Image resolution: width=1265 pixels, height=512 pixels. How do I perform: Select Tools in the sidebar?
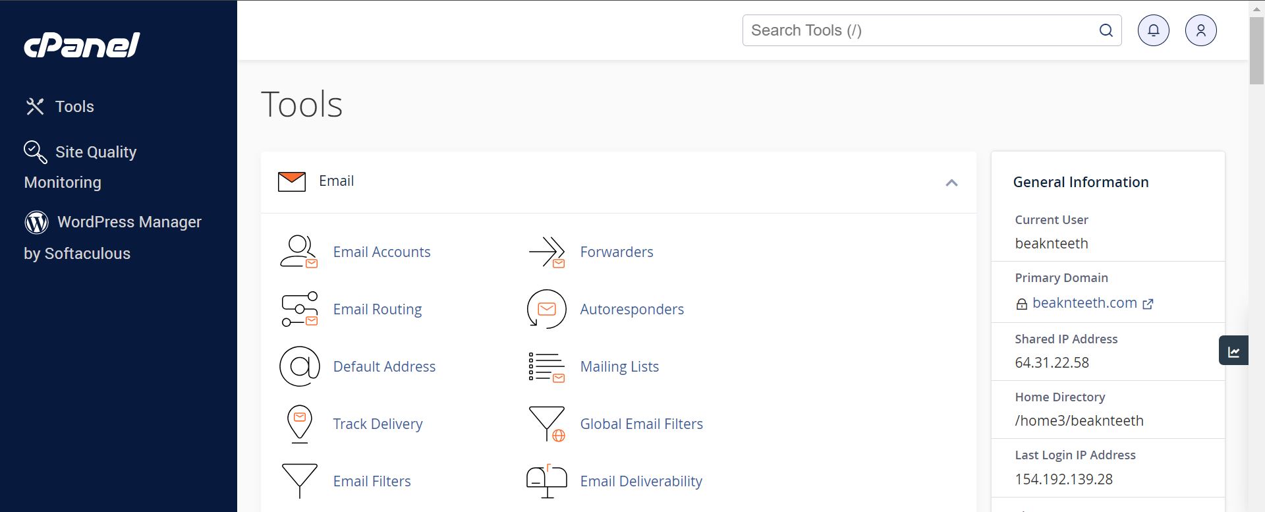[74, 107]
